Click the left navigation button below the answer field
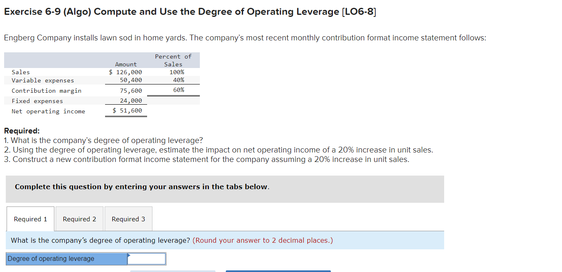This screenshot has height=272, width=562. (173, 271)
